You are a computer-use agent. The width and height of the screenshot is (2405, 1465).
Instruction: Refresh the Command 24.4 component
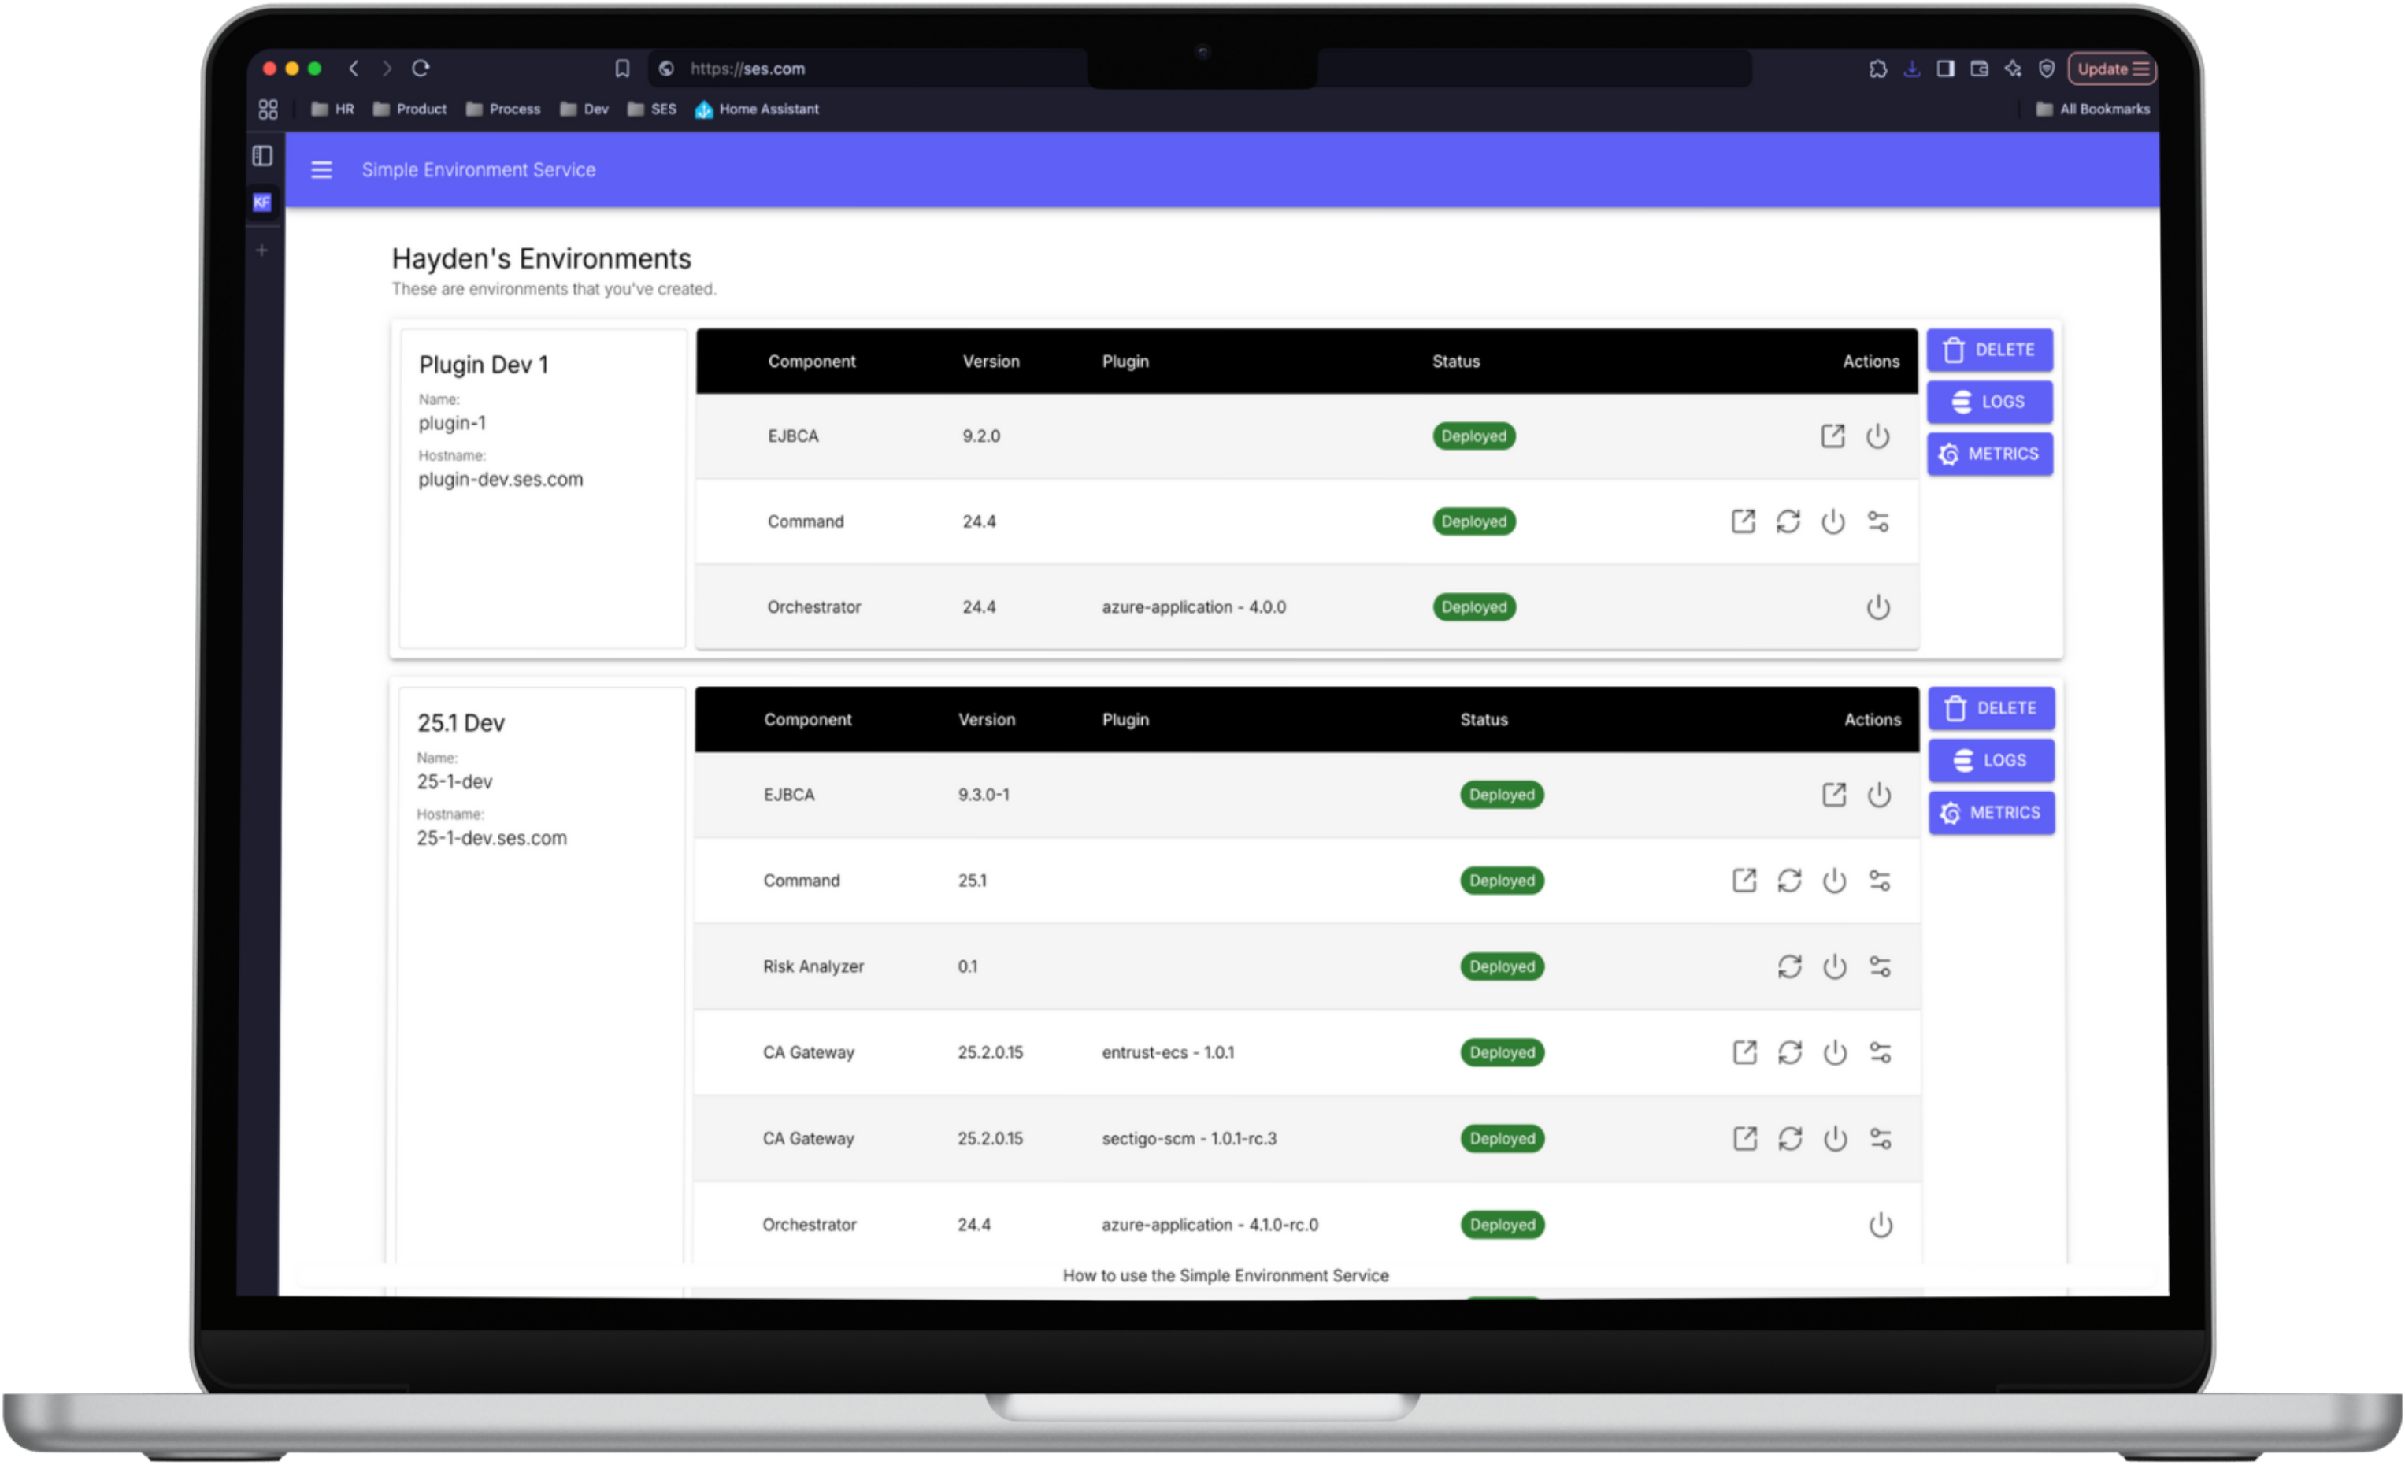click(1788, 521)
